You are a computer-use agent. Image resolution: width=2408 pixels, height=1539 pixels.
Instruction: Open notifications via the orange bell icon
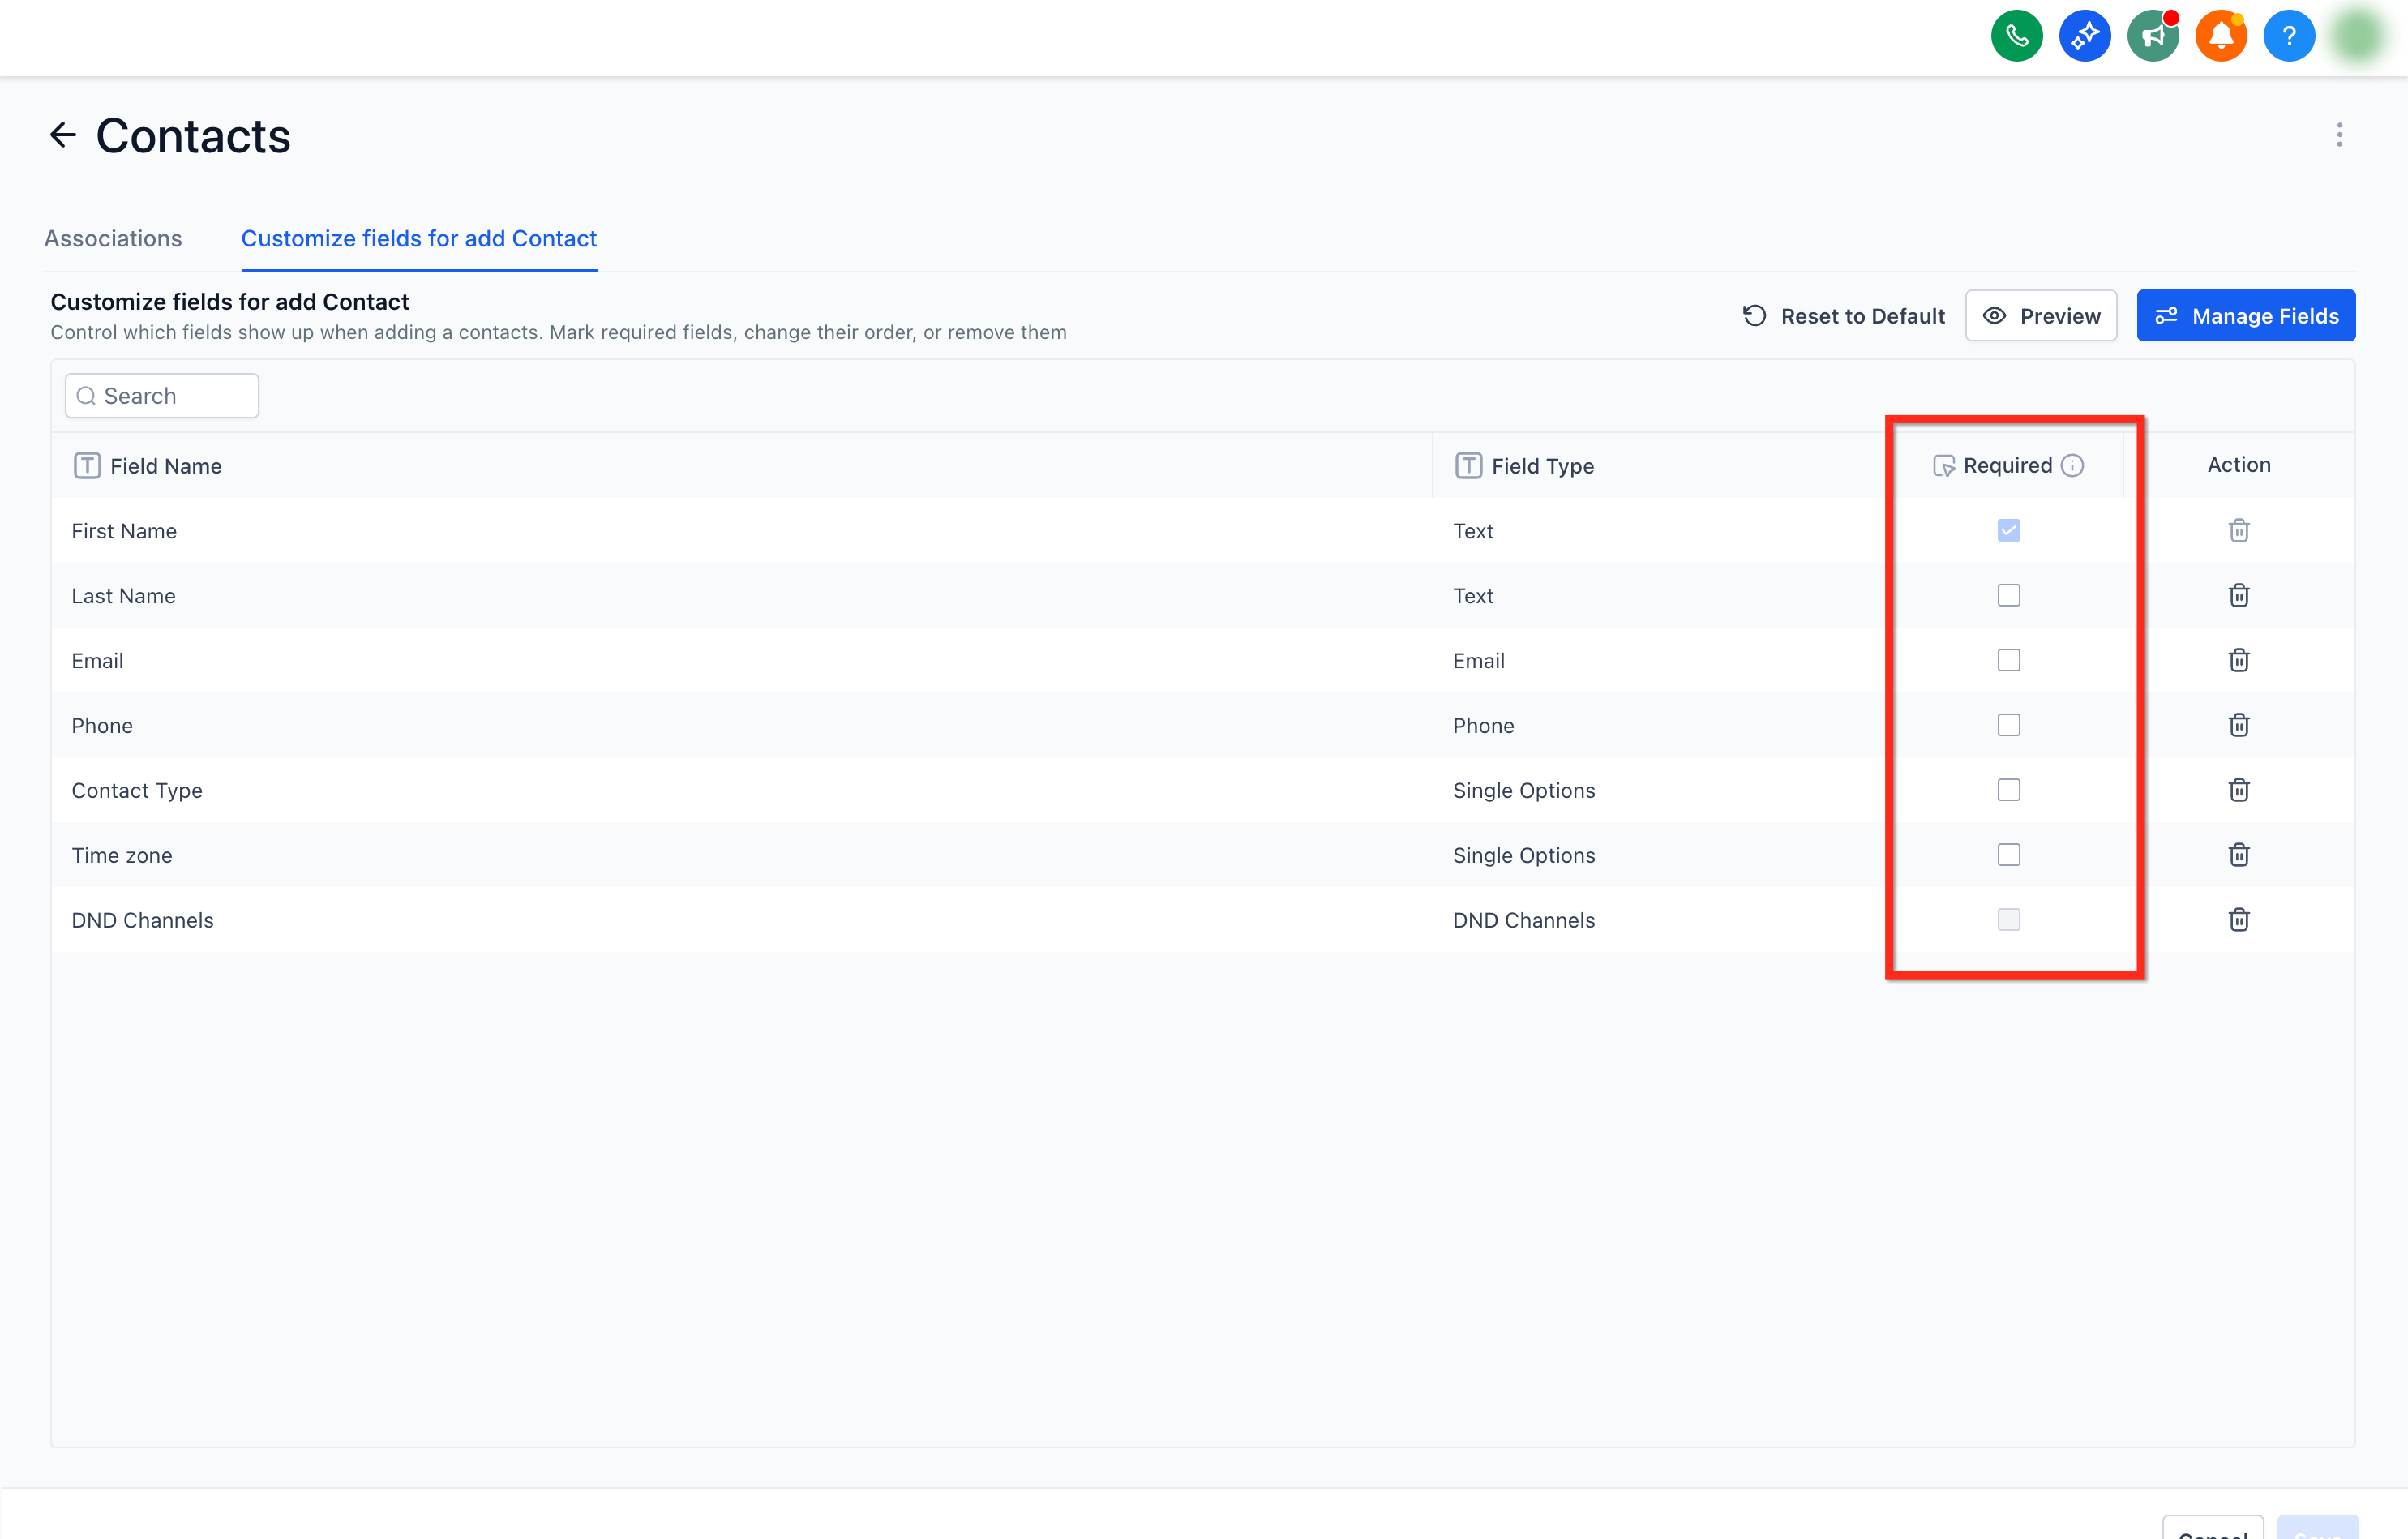2220,36
